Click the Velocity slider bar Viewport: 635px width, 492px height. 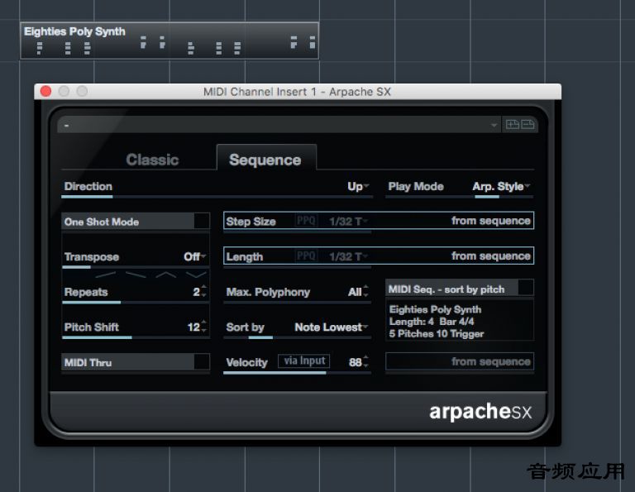(297, 373)
